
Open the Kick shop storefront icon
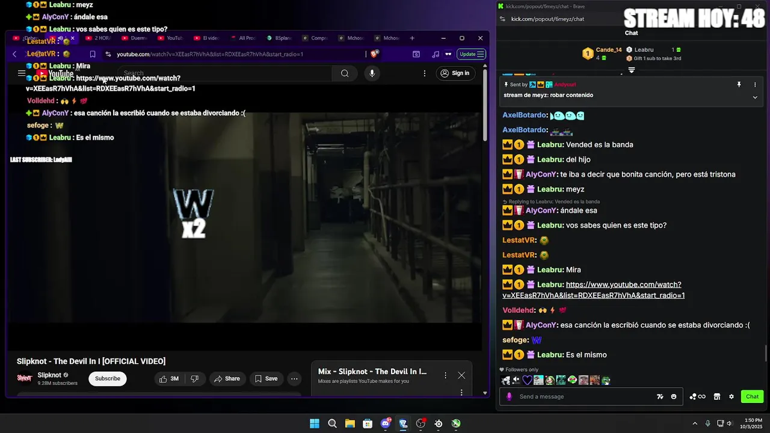click(x=717, y=396)
